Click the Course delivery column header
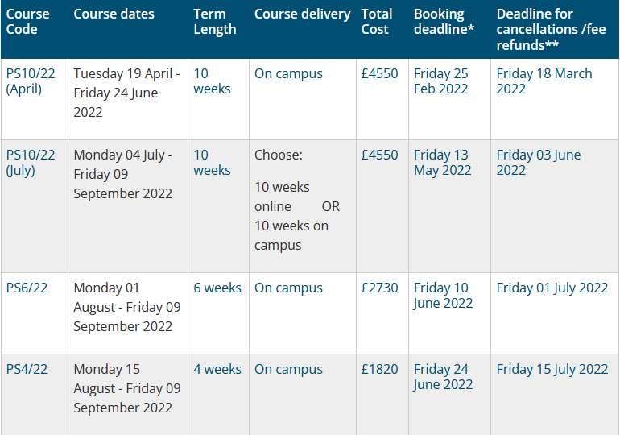 coord(303,14)
